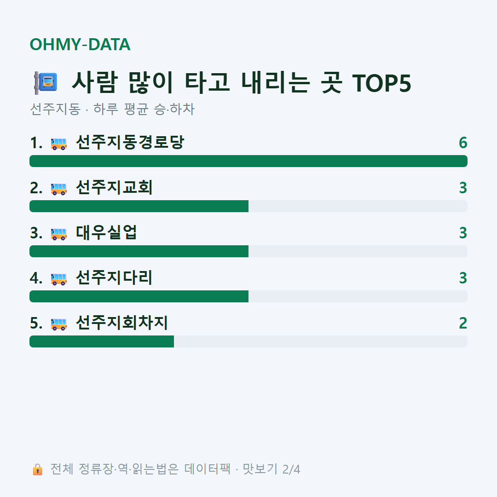
Task: Click the progress bar under 선주지교회
Action: click(x=248, y=206)
